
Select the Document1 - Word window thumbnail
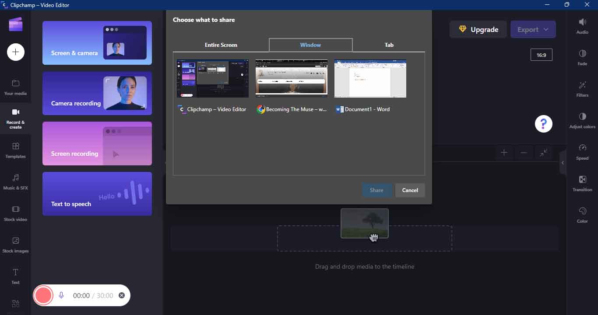(370, 79)
